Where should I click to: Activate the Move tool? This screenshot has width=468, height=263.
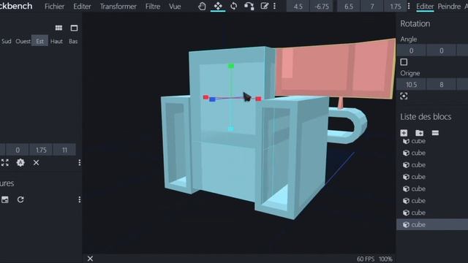click(x=218, y=7)
